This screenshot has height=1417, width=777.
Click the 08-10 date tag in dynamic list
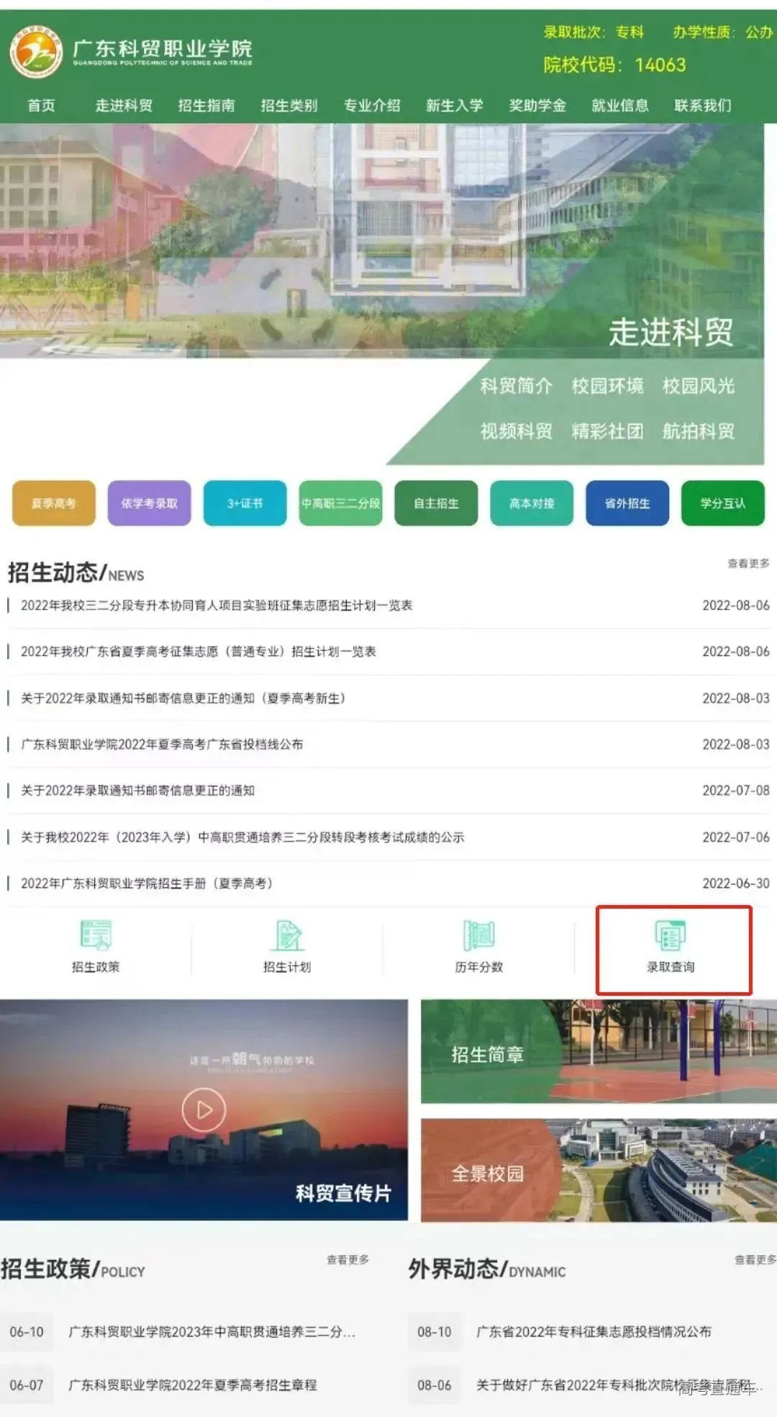(435, 1332)
